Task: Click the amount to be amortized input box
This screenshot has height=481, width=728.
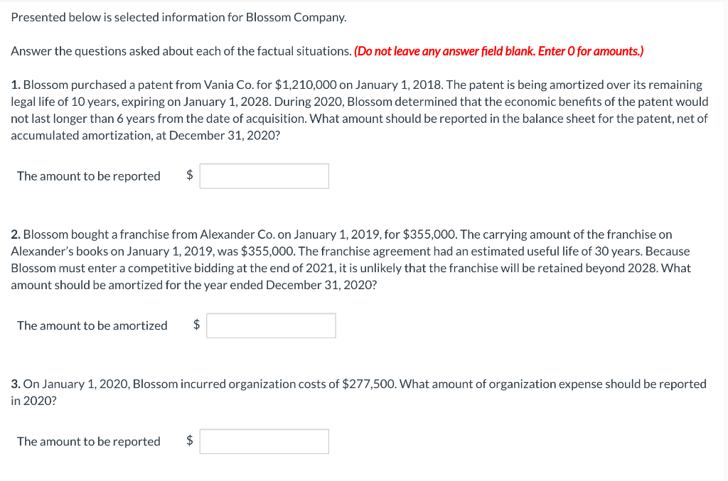Action: [270, 325]
